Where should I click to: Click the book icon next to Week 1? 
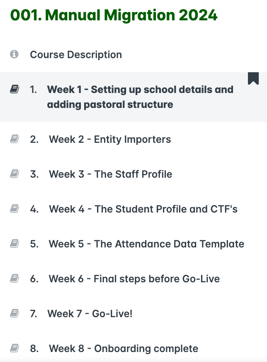(x=15, y=89)
